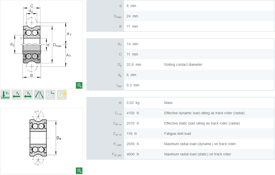275x175 pixels.
Task: Click the rating life Lh bearing icon
Action: (x=50, y=95)
